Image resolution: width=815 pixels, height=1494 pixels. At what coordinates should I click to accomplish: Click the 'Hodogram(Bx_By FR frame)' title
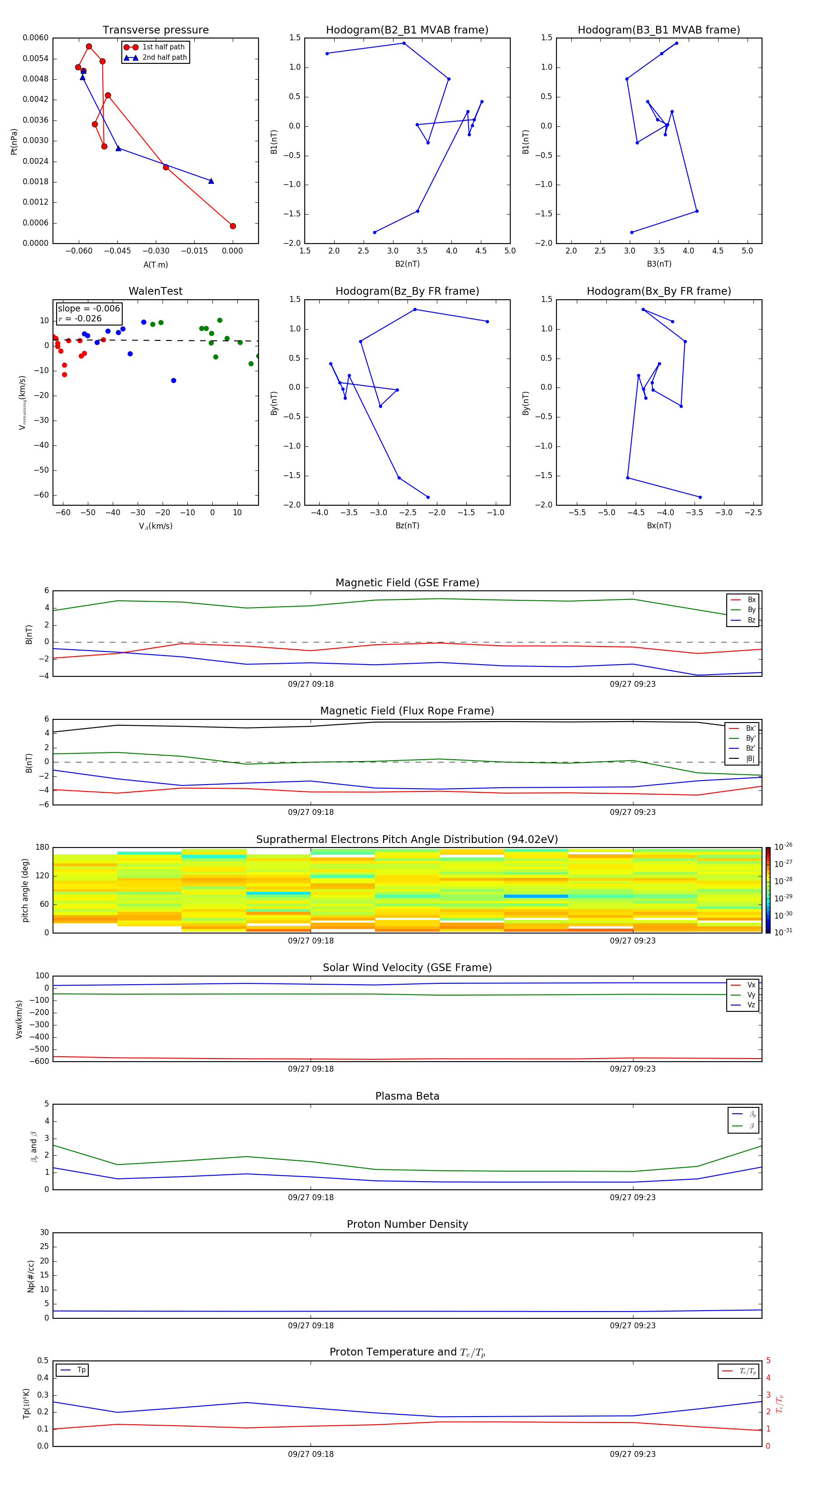(x=659, y=291)
